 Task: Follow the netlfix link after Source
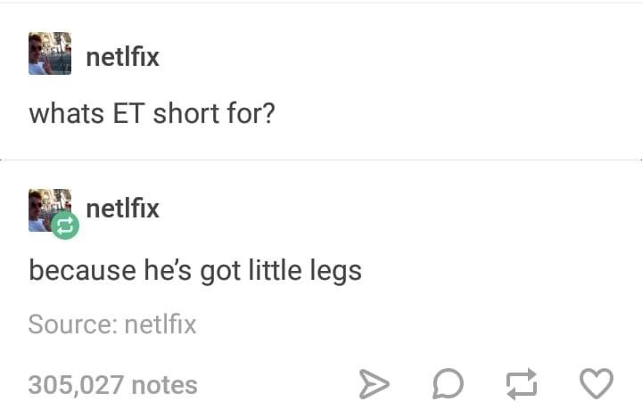[x=160, y=324]
